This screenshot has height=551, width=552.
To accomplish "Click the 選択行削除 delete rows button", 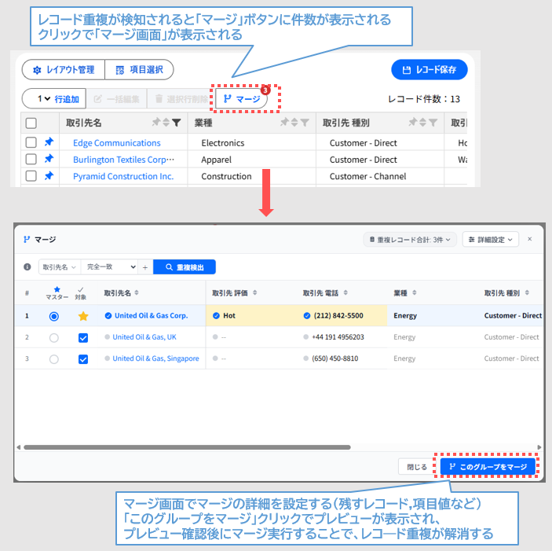I will 181,99.
